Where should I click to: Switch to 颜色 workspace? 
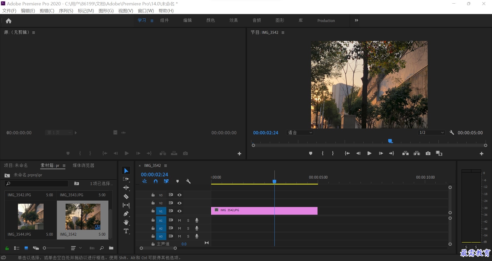click(211, 20)
